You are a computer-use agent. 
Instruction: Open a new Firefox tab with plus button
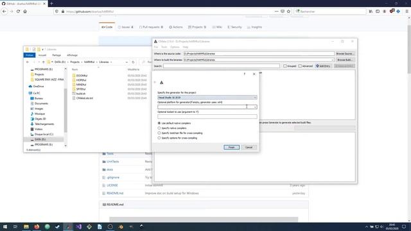tap(51, 4)
